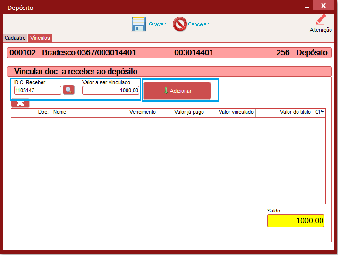Click the Cancelar prohibition icon
339x255 pixels.
pyautogui.click(x=180, y=24)
